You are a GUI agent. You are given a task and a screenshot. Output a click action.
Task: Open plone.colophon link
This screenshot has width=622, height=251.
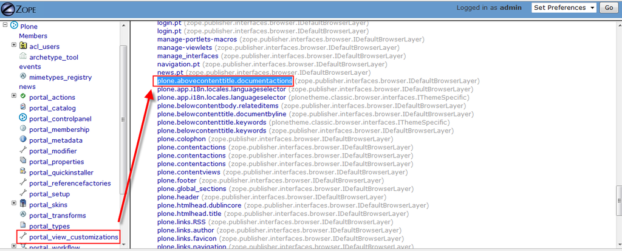click(x=181, y=139)
